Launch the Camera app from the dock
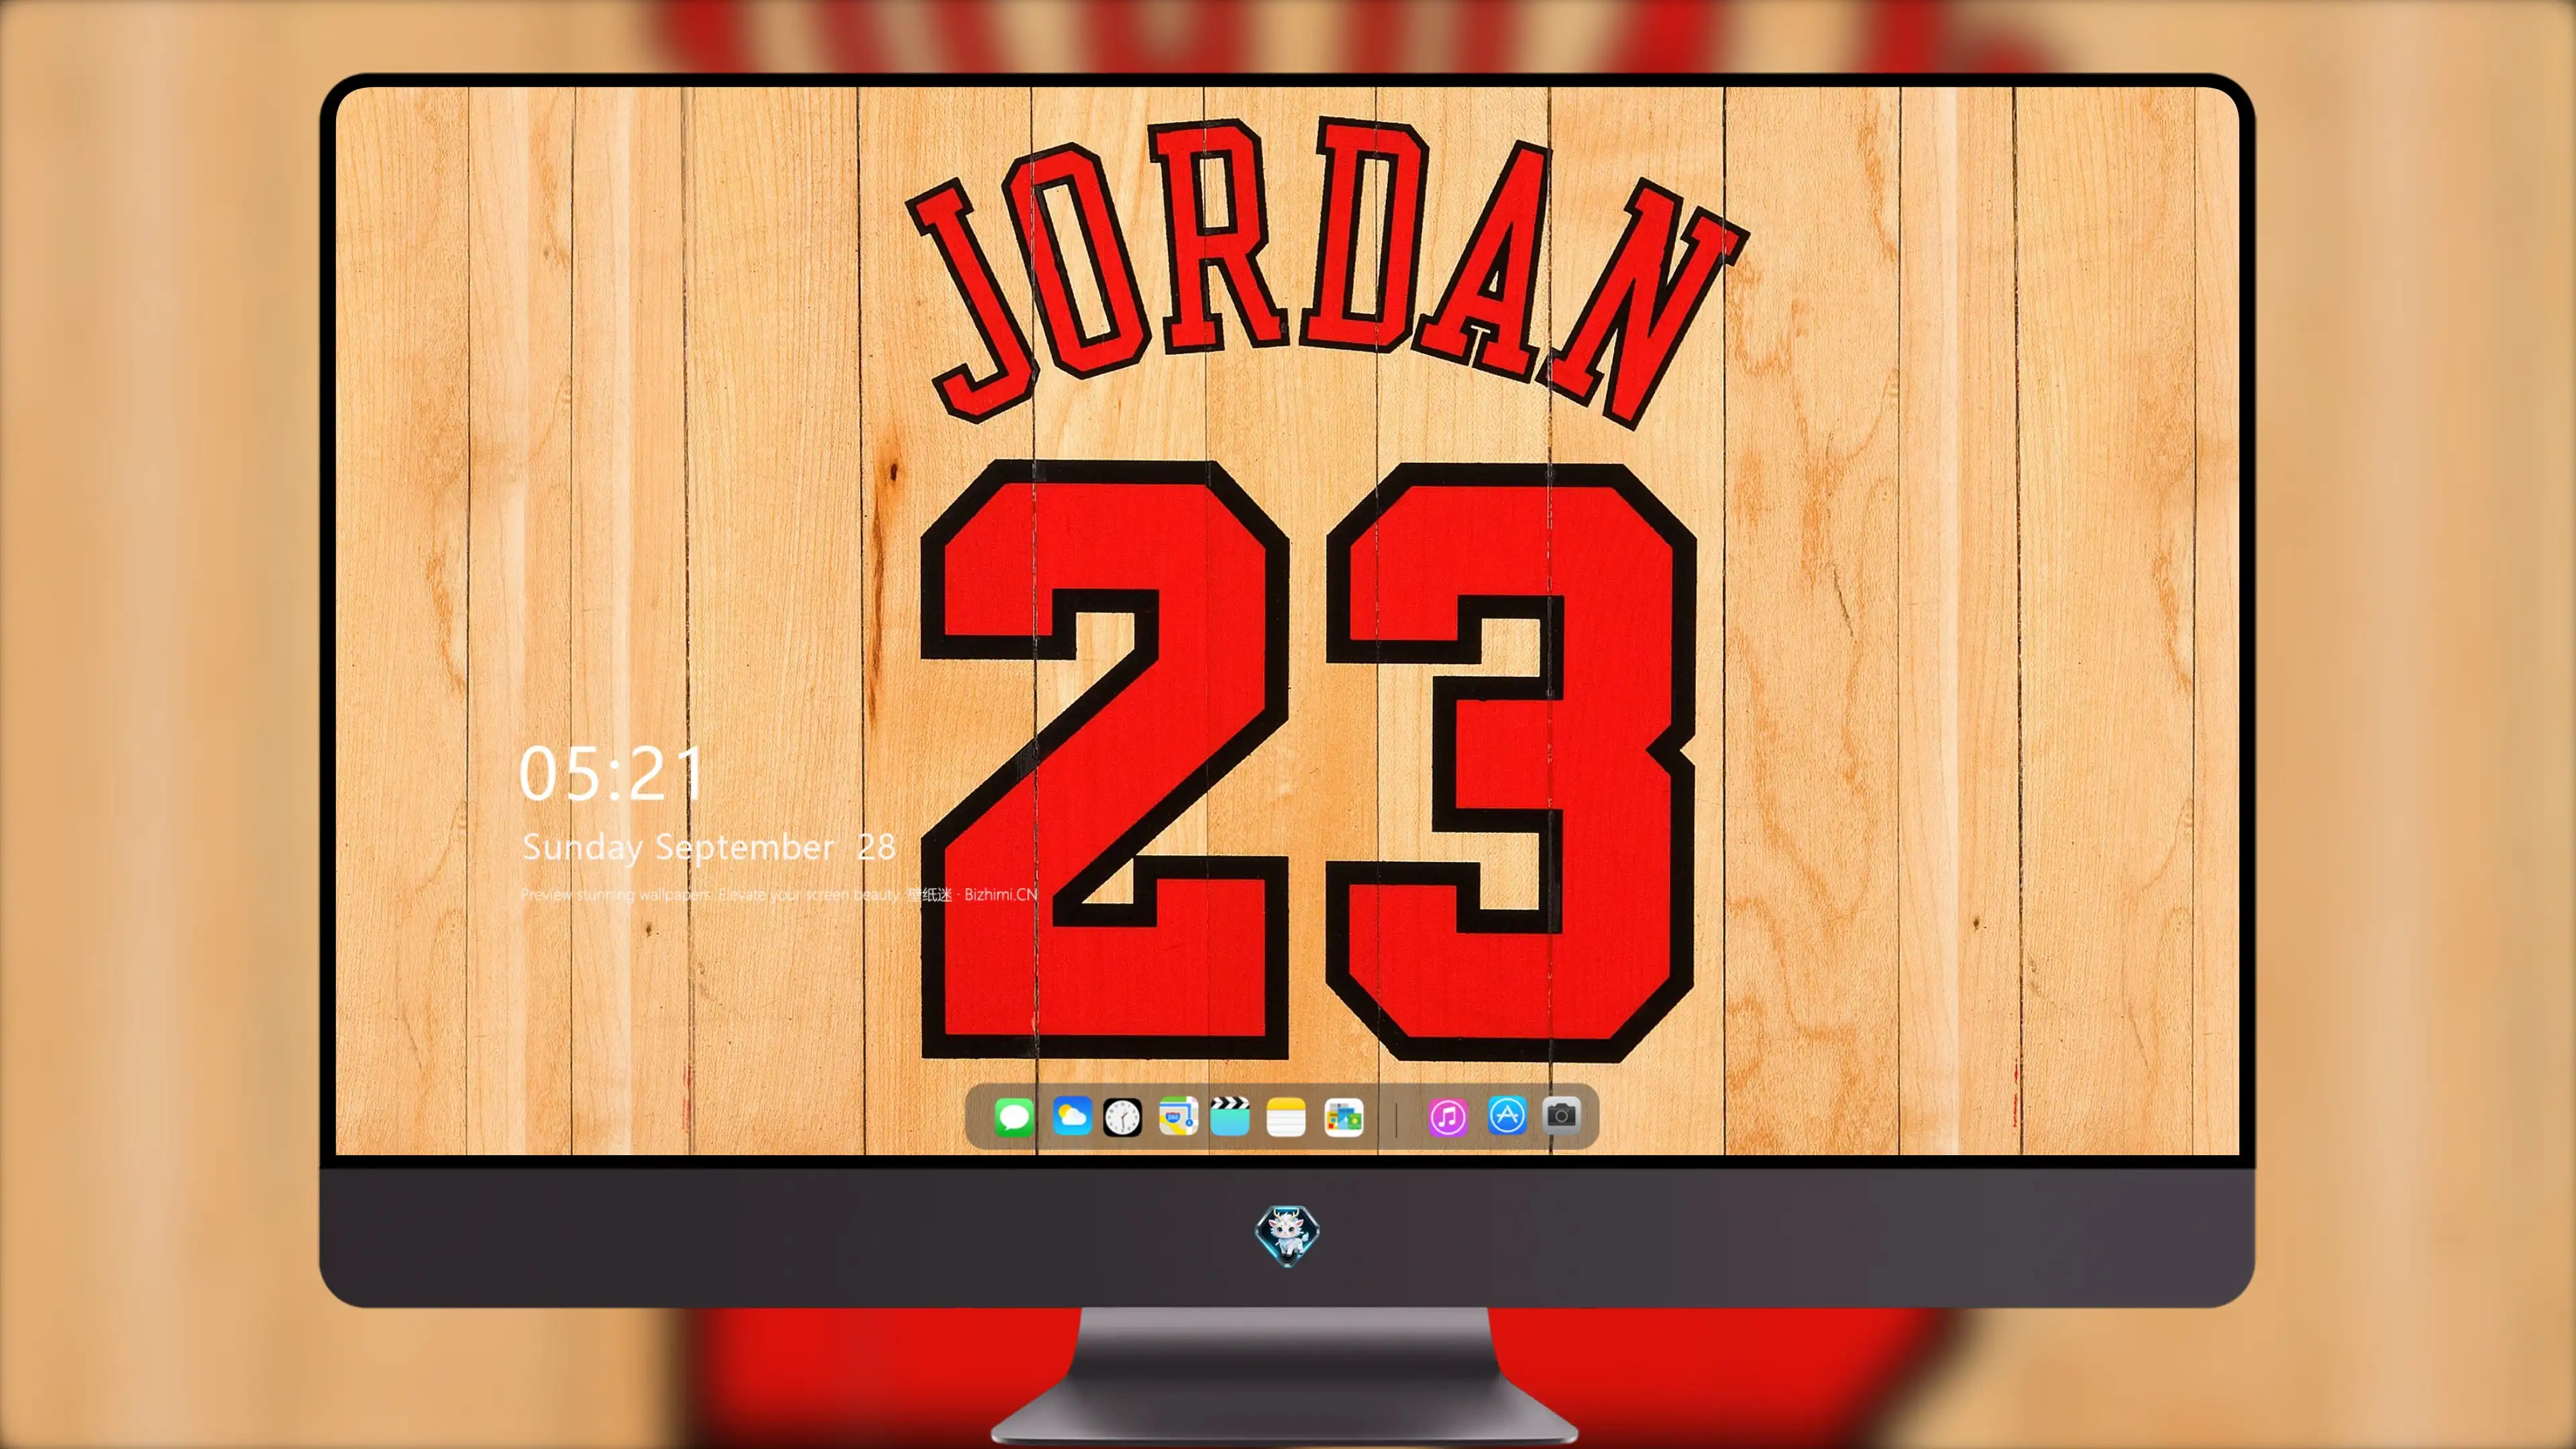The image size is (2576, 1449). coord(1561,1115)
